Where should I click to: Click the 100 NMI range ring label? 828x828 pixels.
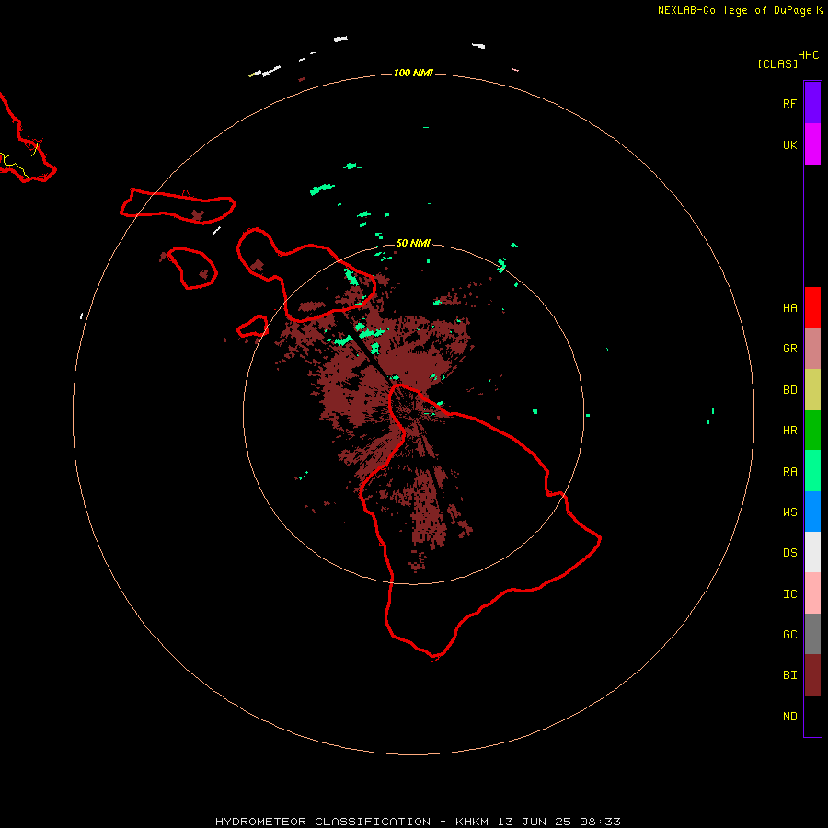[413, 73]
